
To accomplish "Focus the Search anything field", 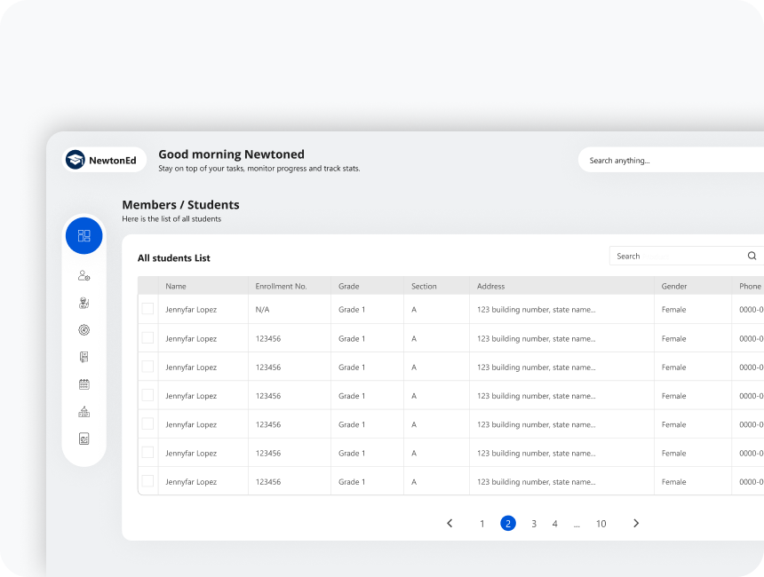I will 671,160.
